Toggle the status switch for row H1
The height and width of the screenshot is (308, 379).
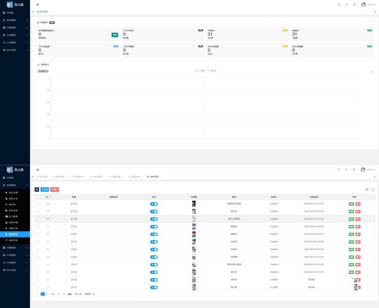pos(154,287)
